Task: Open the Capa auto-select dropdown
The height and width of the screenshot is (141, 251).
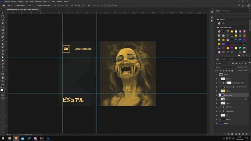Action: click(31, 5)
